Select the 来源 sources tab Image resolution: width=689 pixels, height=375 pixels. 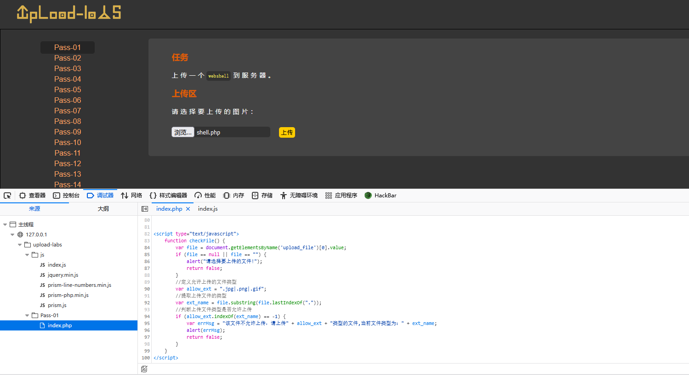pos(34,209)
